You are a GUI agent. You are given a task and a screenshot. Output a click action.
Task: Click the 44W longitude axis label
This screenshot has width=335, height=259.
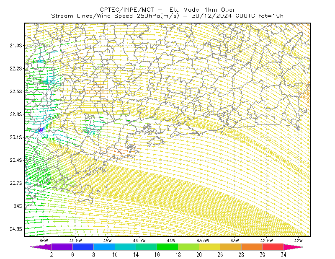pos(171,241)
